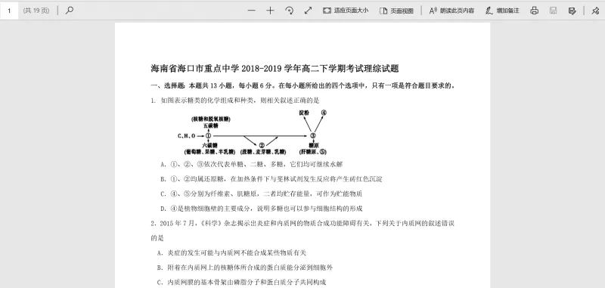This screenshot has width=605, height=288.
Task: Zoom out with the minus icon
Action: 252,11
